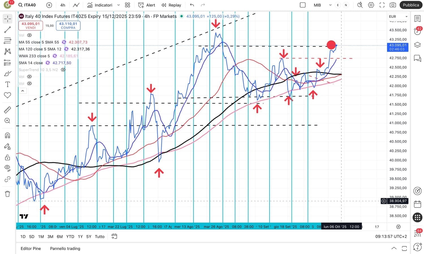The width and height of the screenshot is (424, 254).
Task: Collapse the indicator legend chevron
Action: coord(23,91)
